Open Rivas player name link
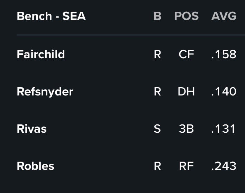The image size is (245, 193). click(x=32, y=129)
